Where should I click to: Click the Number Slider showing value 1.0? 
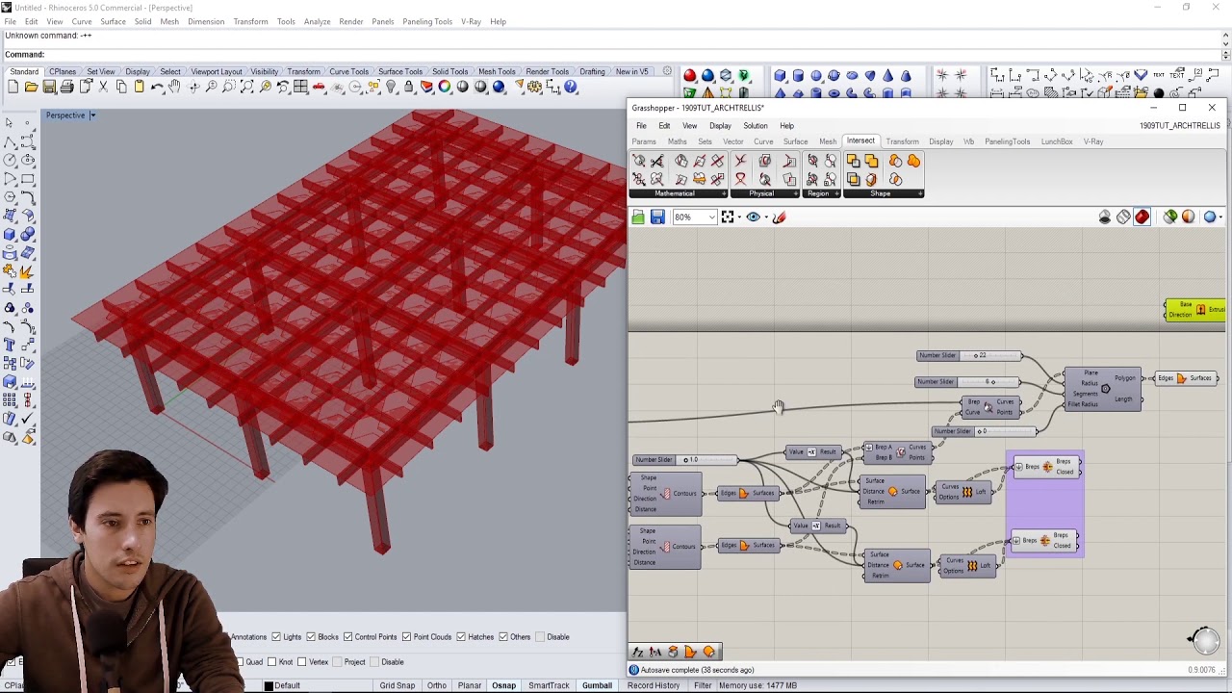(x=684, y=460)
